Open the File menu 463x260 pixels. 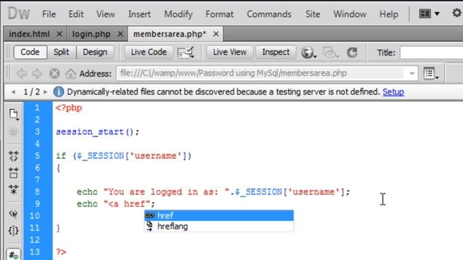pyautogui.click(x=48, y=14)
